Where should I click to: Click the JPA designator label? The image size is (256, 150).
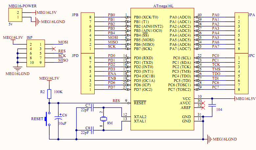click(252, 15)
